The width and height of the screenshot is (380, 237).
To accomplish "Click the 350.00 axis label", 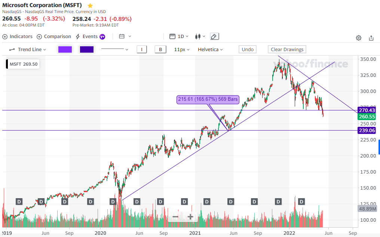I will coord(368,59).
